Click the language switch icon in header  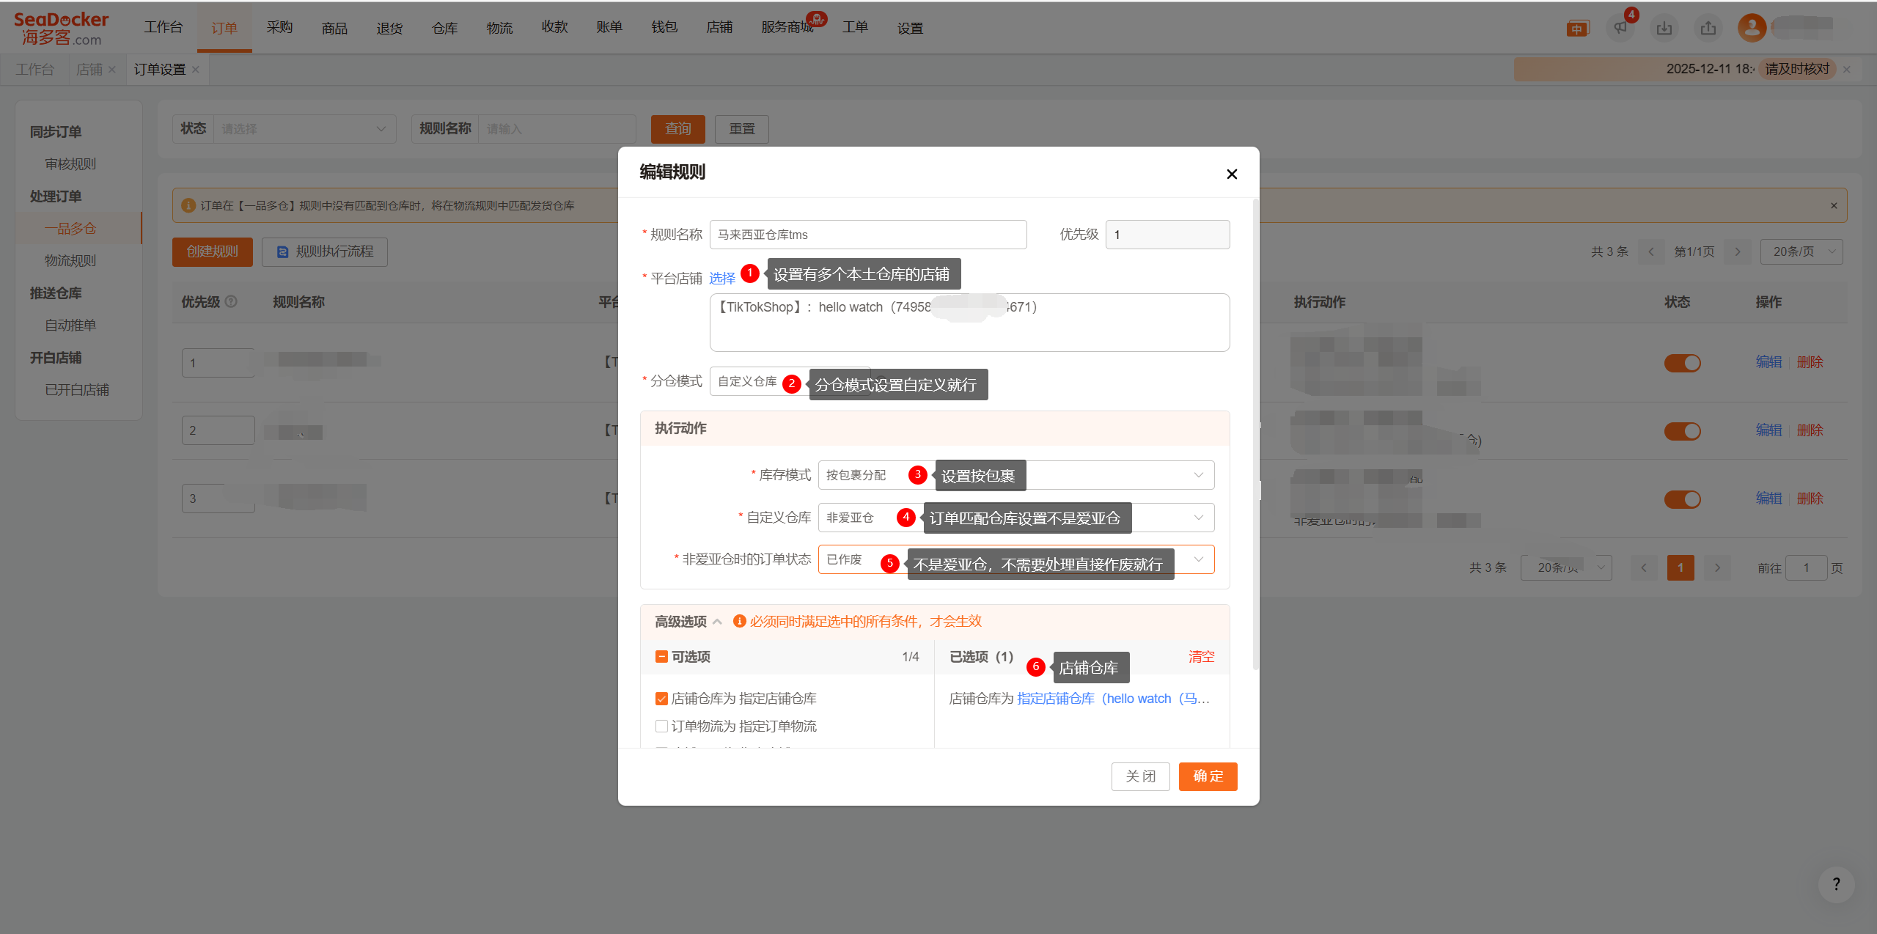click(1577, 29)
